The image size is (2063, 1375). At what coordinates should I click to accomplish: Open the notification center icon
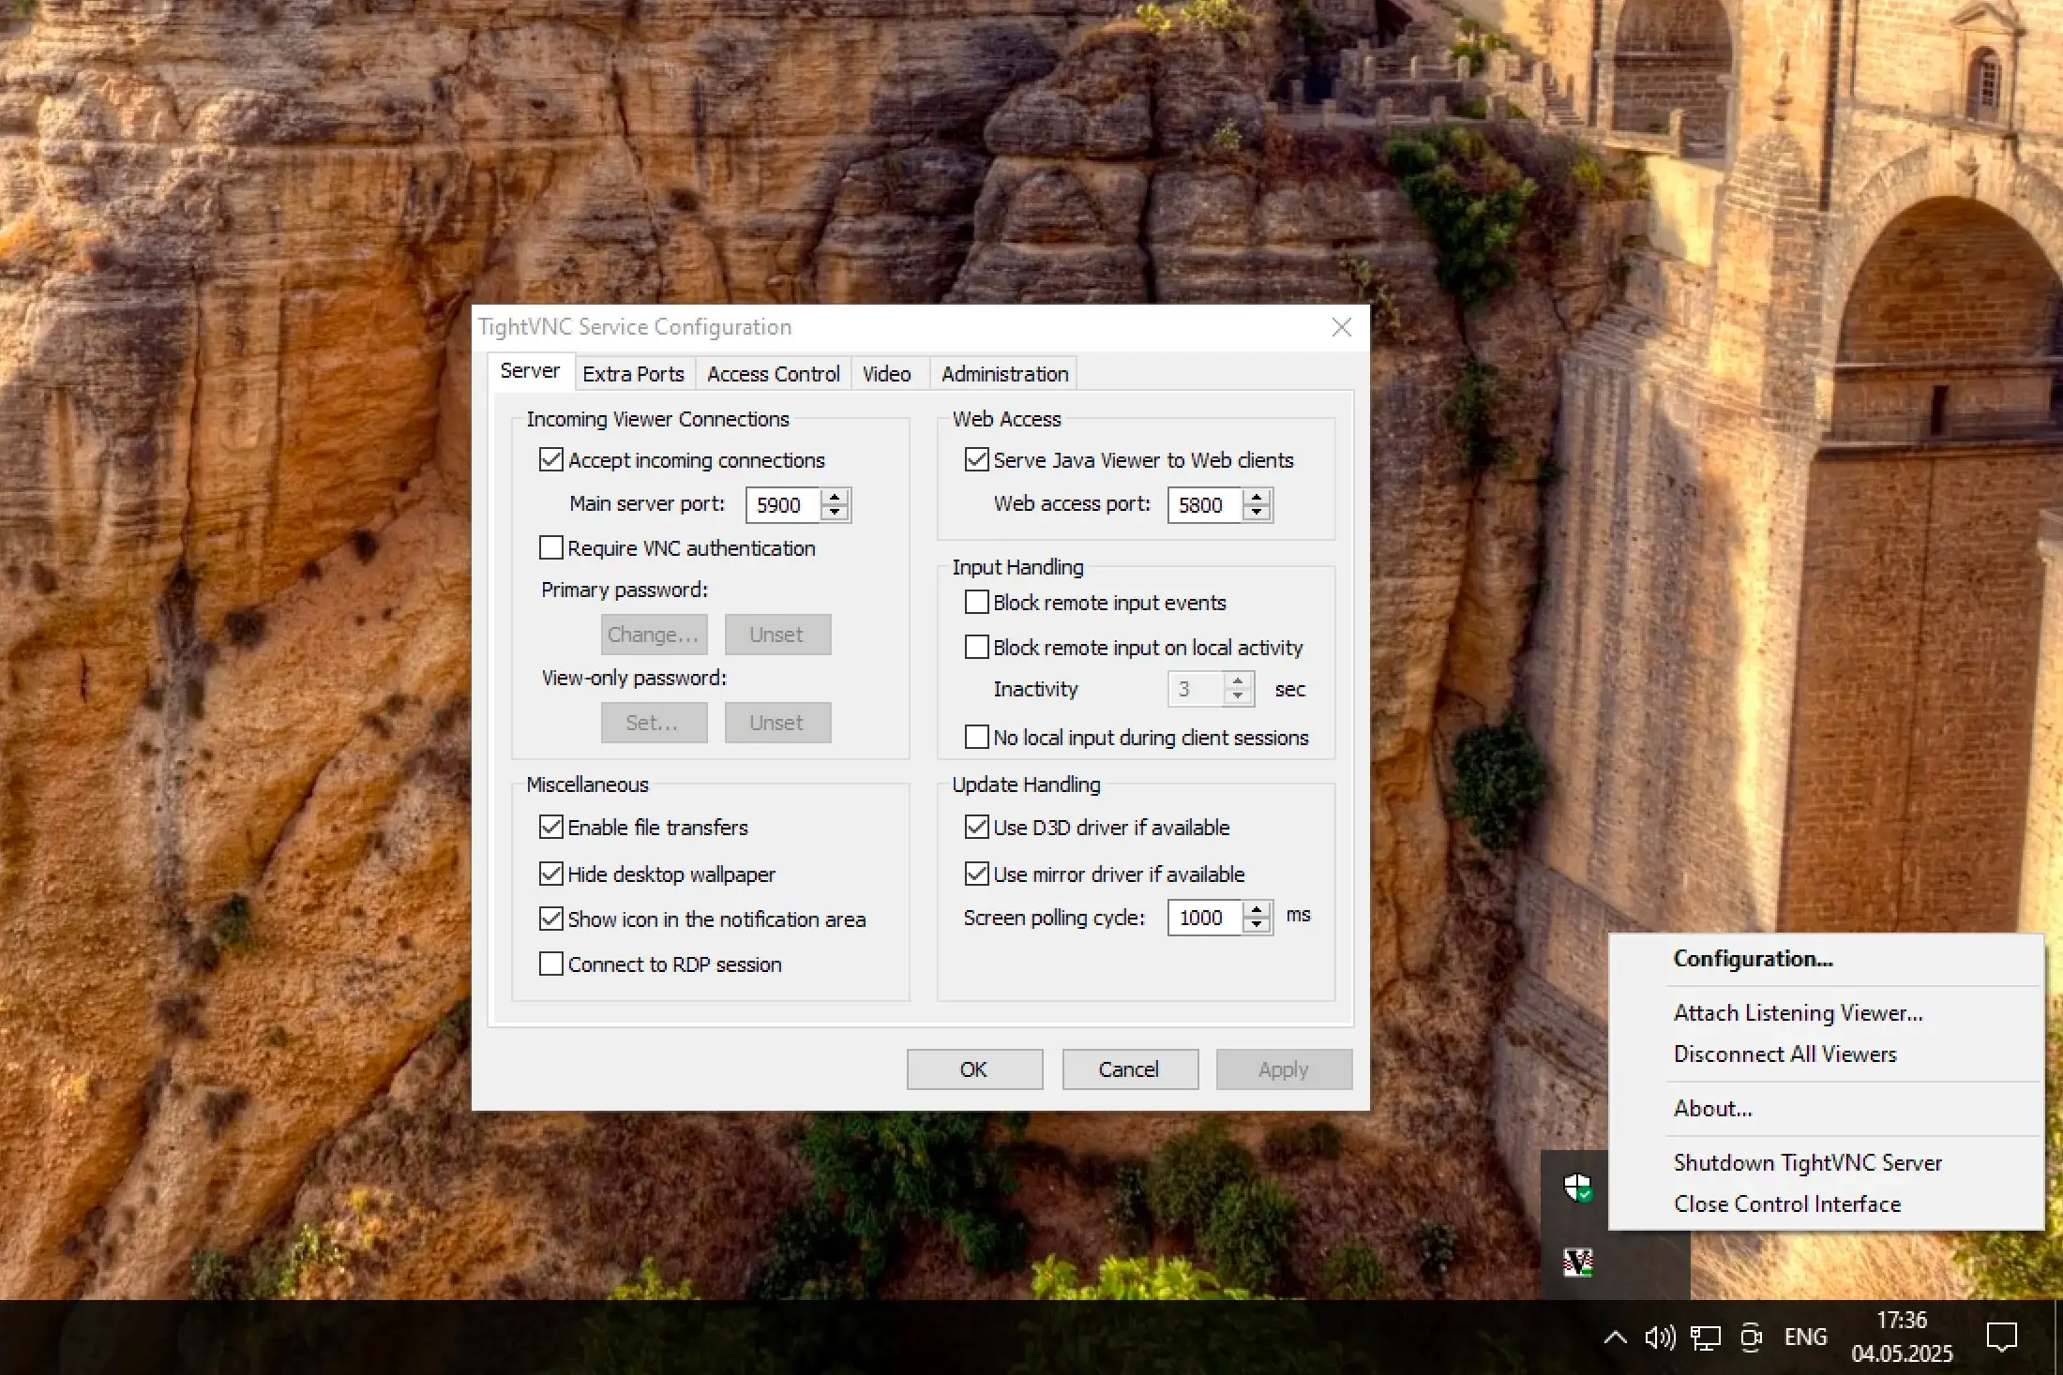pos(2002,1337)
